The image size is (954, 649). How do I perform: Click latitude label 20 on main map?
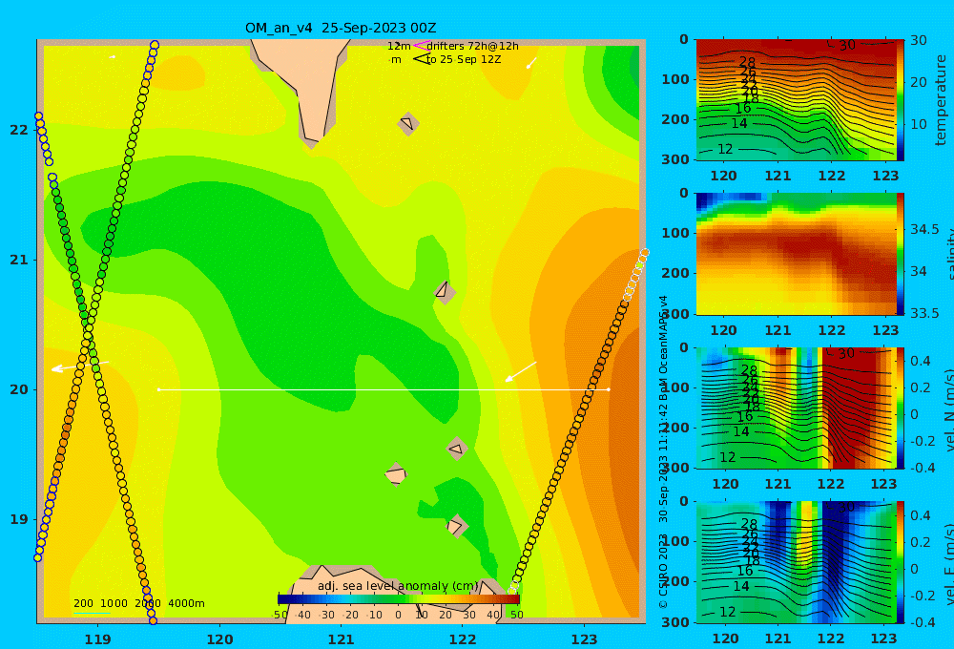19,389
